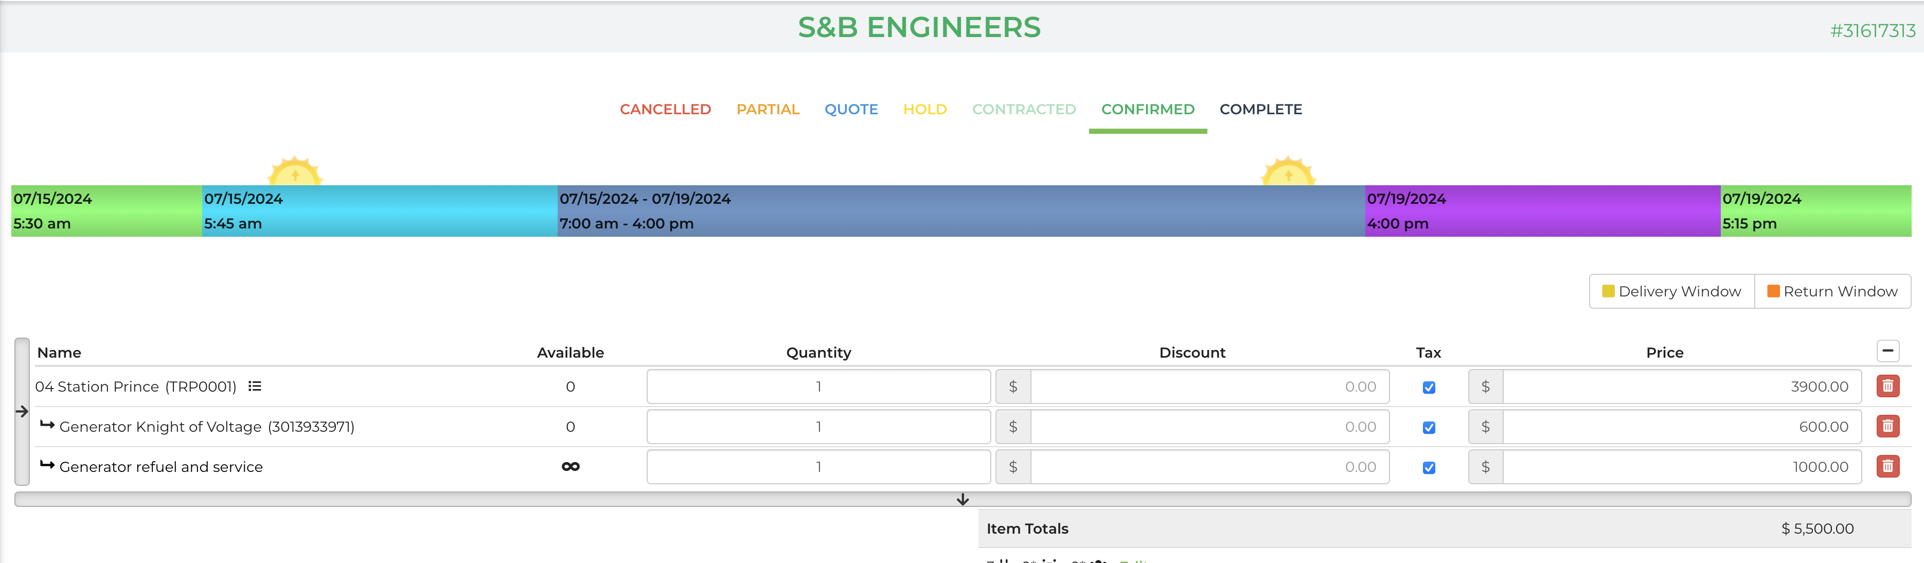The image size is (1924, 563).
Task: Click quantity field for 04 Station Prince
Action: click(818, 387)
